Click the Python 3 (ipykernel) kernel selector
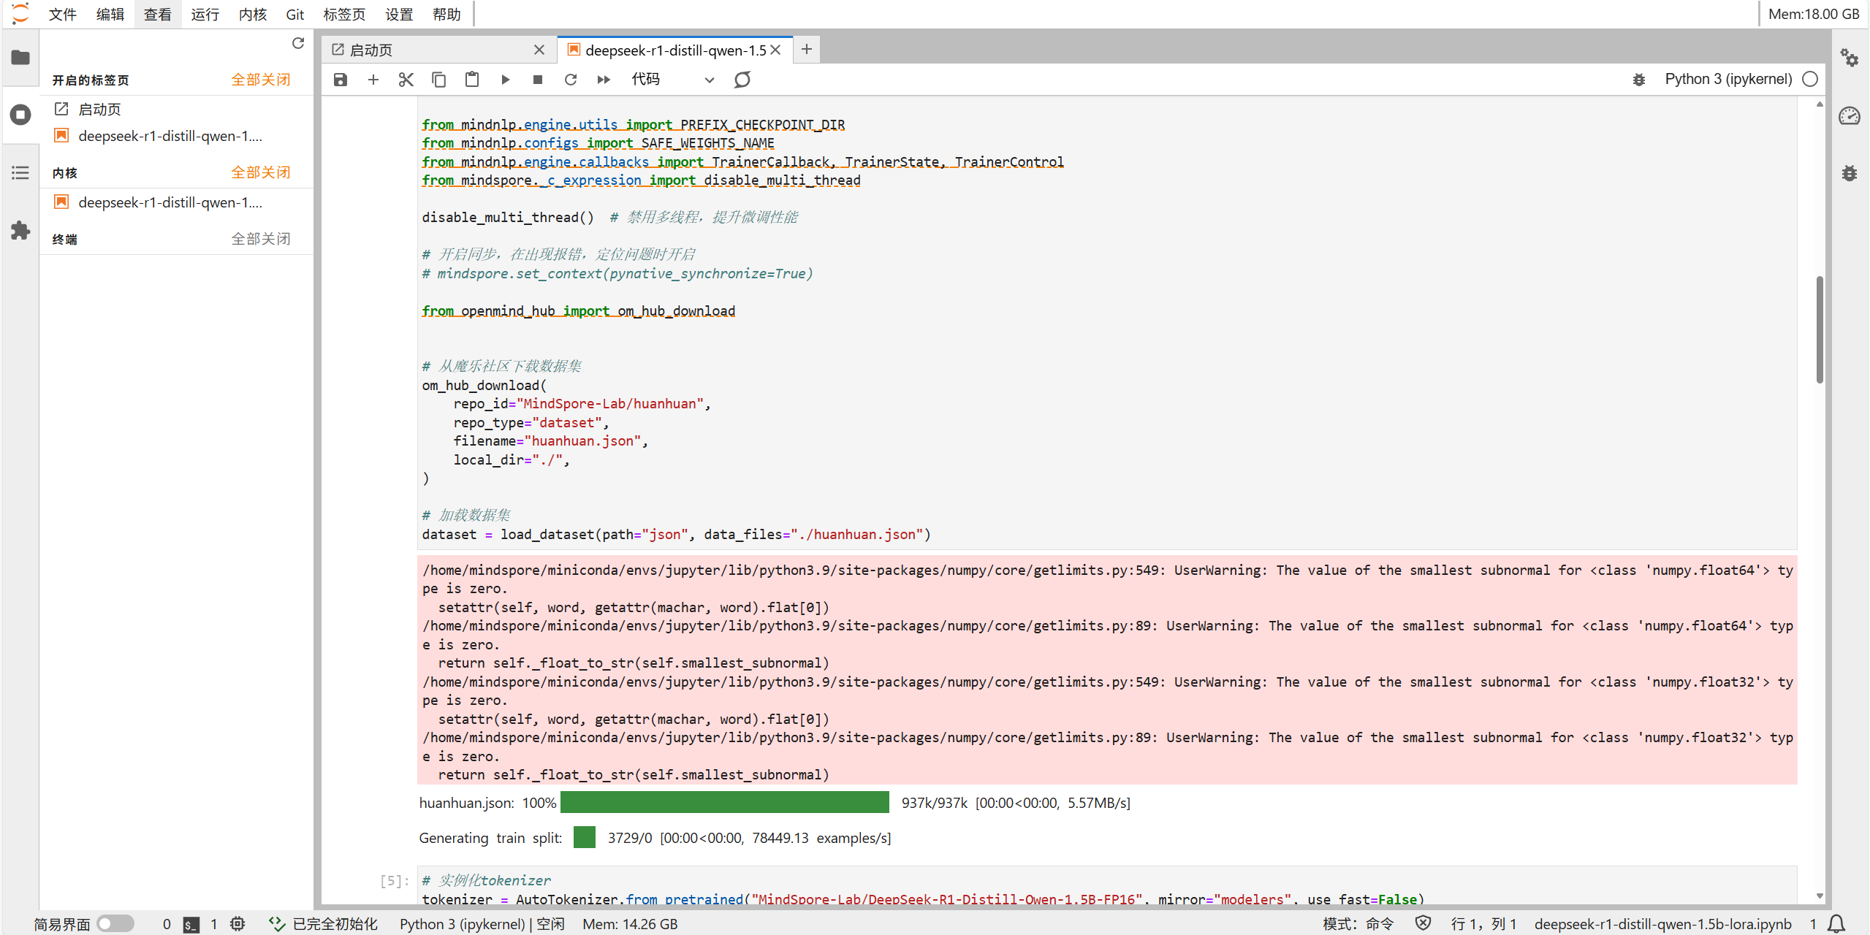Screen dimensions: 1870x935 (x=1728, y=80)
